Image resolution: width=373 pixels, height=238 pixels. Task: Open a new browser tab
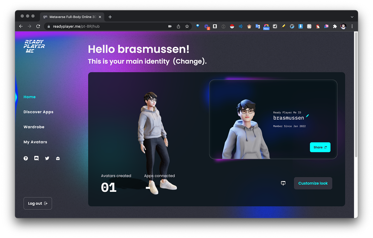(x=110, y=17)
